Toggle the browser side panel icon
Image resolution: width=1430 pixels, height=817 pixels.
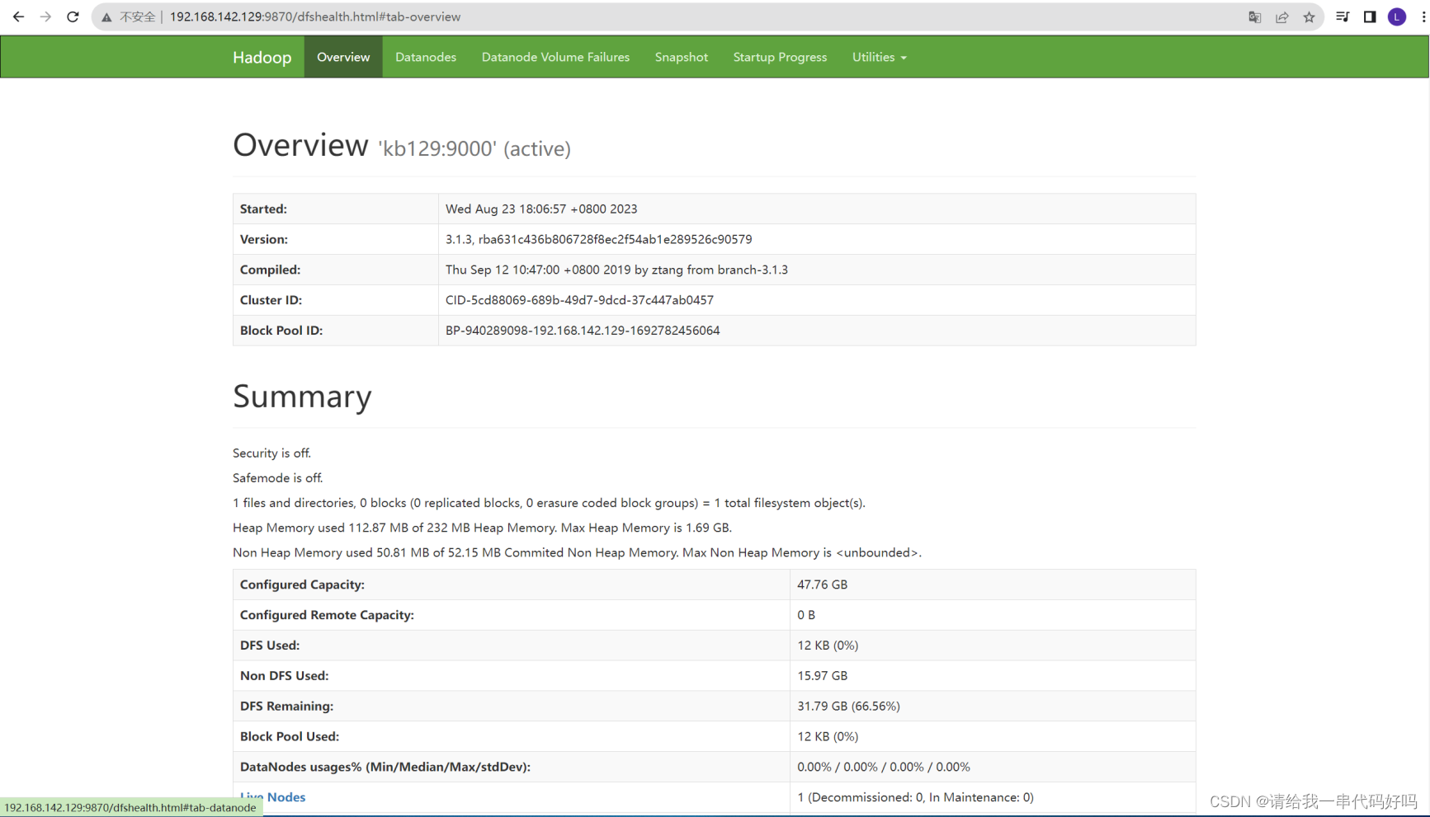tap(1370, 16)
